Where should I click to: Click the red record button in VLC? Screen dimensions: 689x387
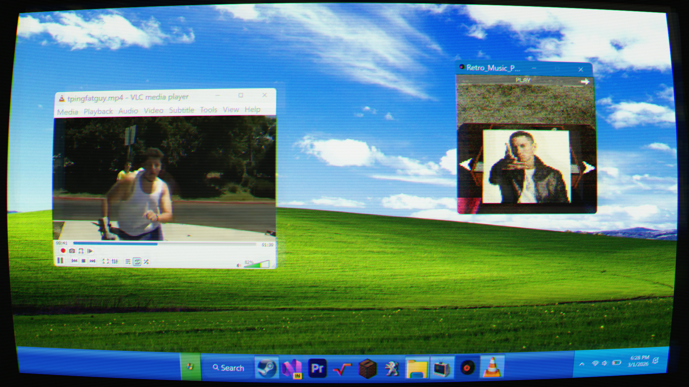point(63,251)
